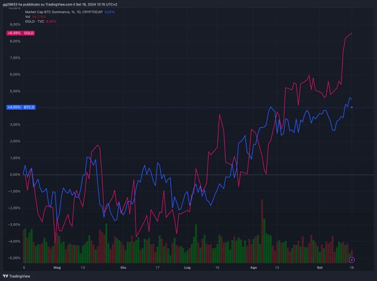Click the 'Mag' month label on time axis
Screen dimensions: 377x281
coord(57,268)
